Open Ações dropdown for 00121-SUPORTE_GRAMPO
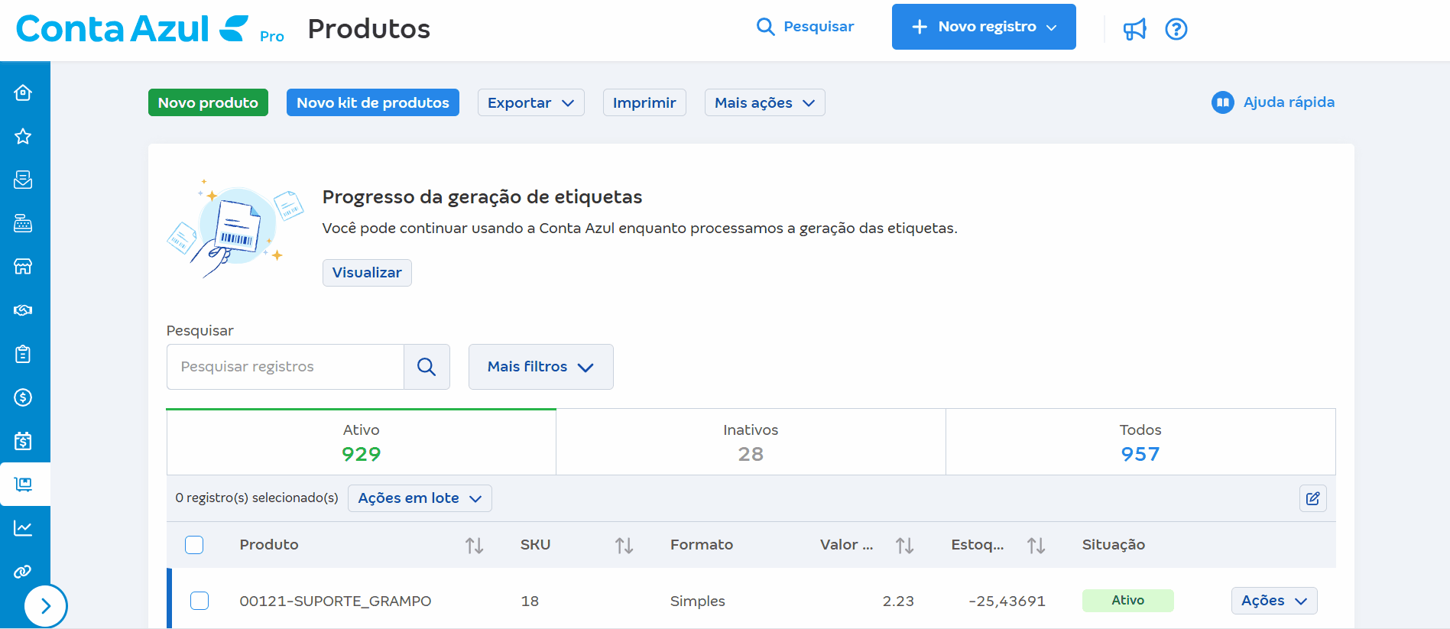Image resolution: width=1450 pixels, height=629 pixels. pyautogui.click(x=1274, y=601)
